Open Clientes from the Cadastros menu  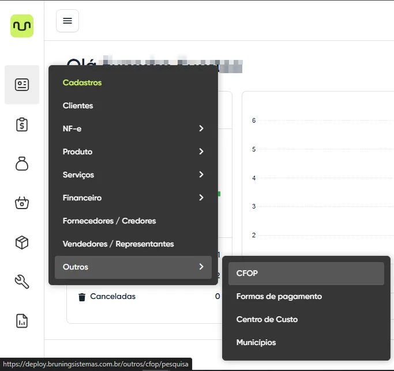click(78, 105)
